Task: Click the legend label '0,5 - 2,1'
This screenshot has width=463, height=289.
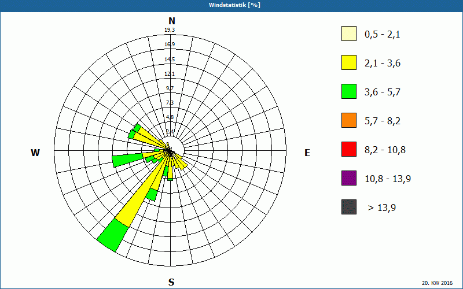Action: tap(383, 35)
